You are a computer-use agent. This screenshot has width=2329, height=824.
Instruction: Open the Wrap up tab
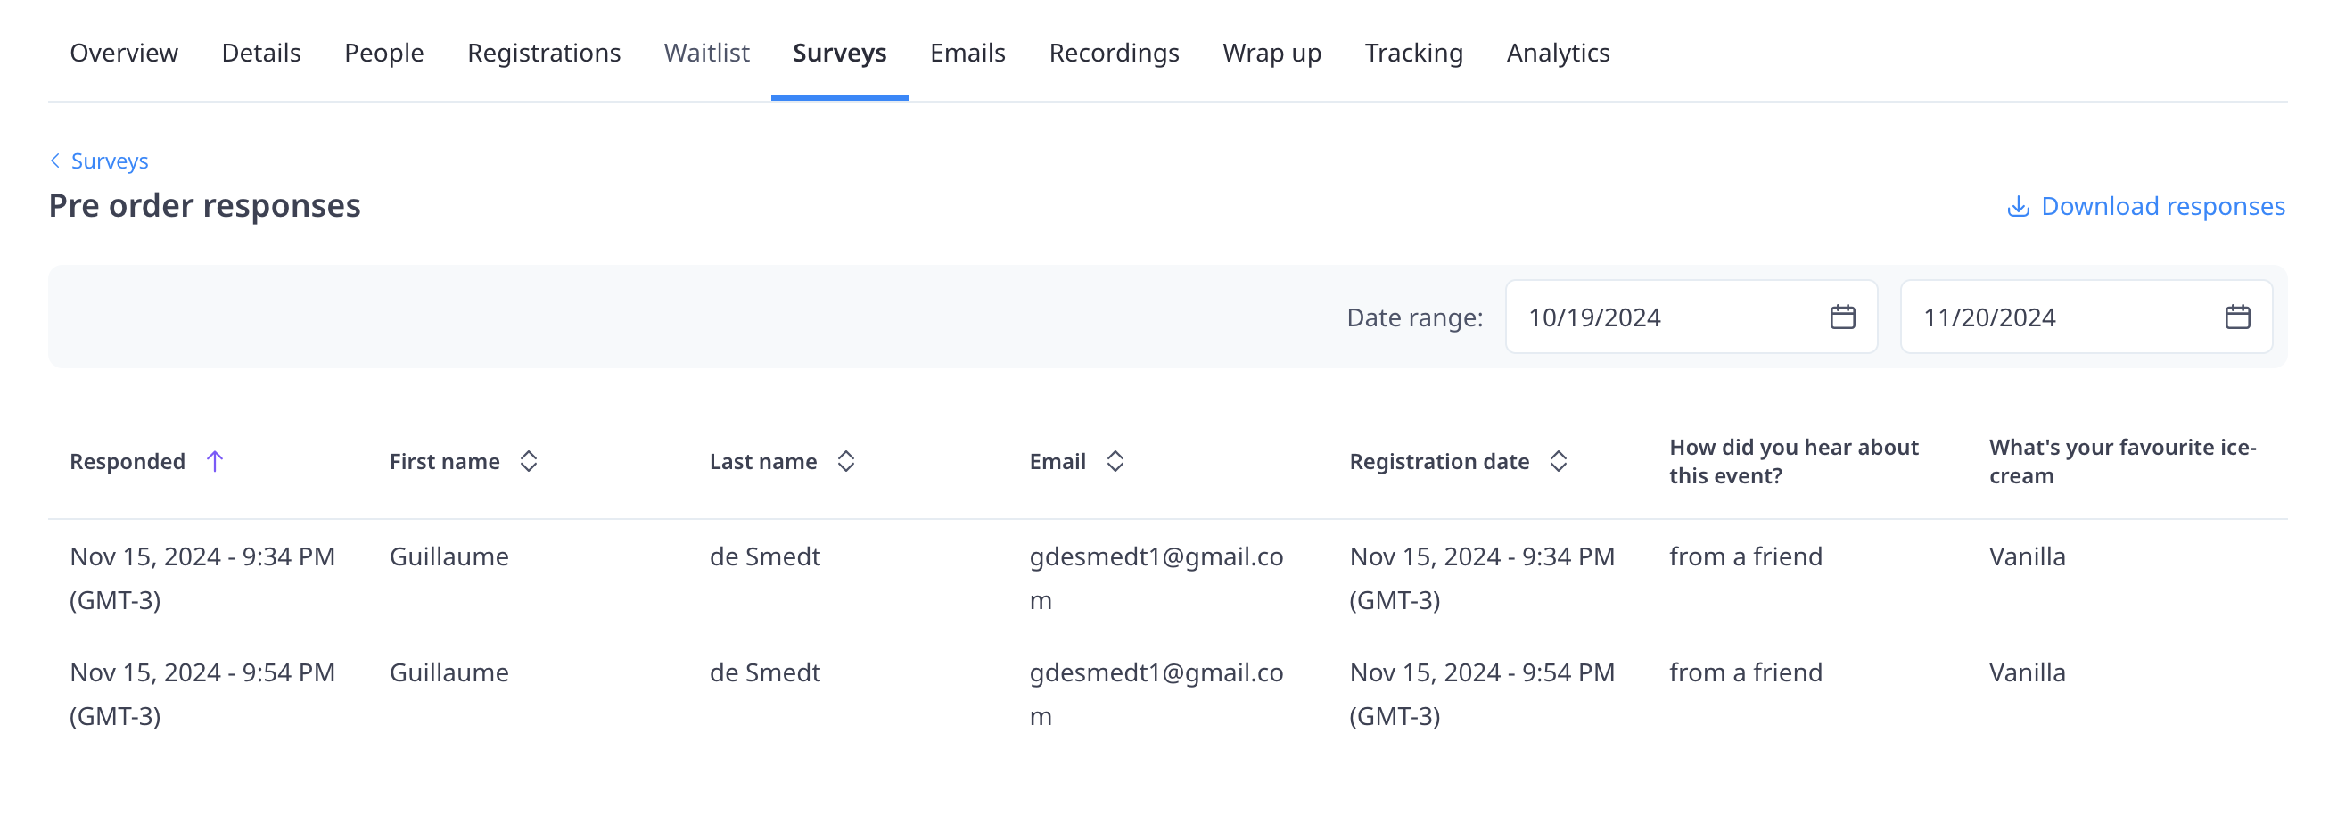click(x=1271, y=53)
